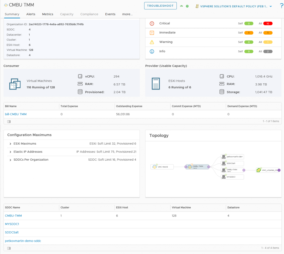Expand the Elastic IP Addresses row
The height and width of the screenshot is (254, 284).
point(10,152)
